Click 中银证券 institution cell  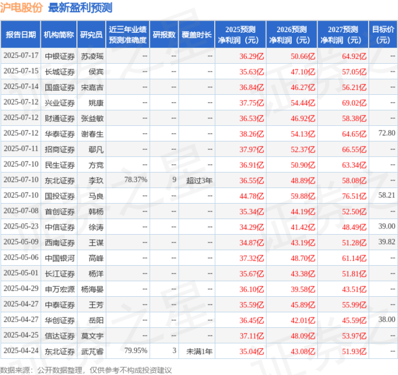[60, 56]
